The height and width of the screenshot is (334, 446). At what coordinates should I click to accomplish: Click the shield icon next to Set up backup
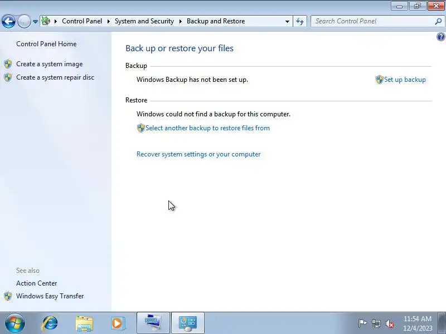[380, 80]
